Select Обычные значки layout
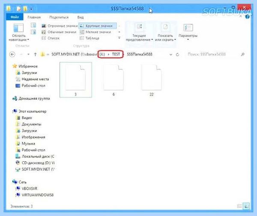The width and height of the screenshot is (257, 216). point(59,32)
